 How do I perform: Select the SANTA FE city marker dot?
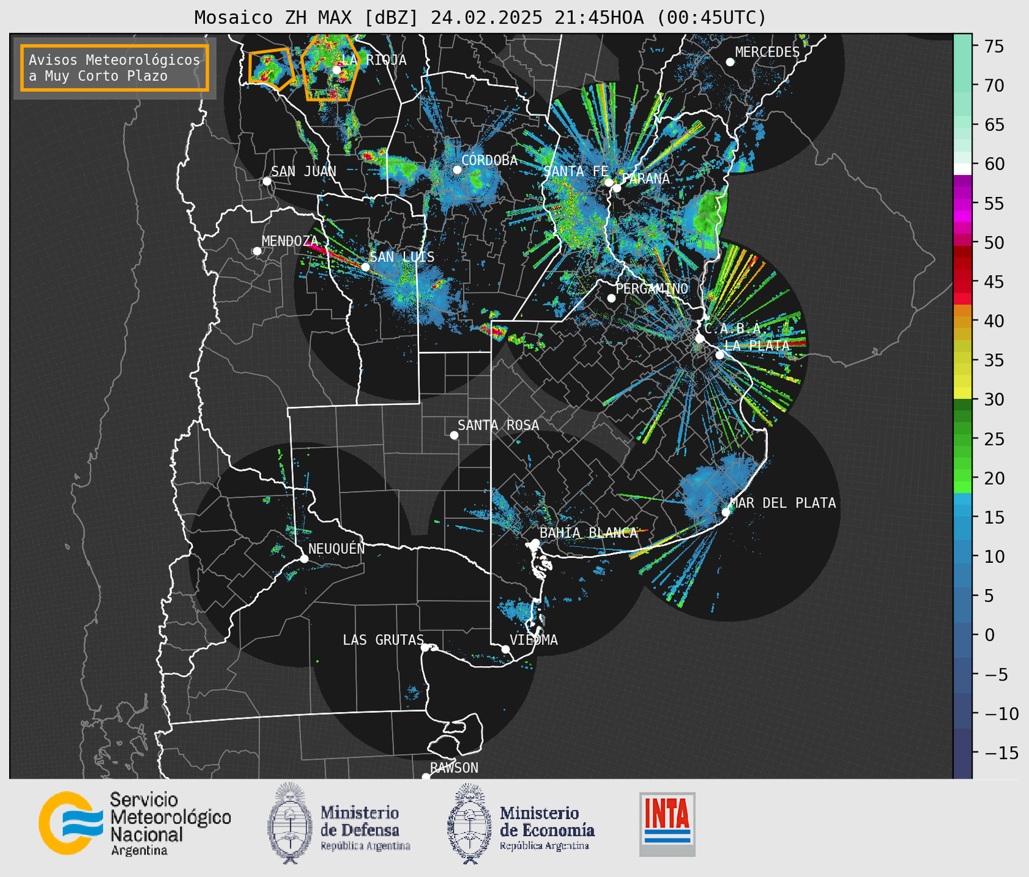pos(609,182)
